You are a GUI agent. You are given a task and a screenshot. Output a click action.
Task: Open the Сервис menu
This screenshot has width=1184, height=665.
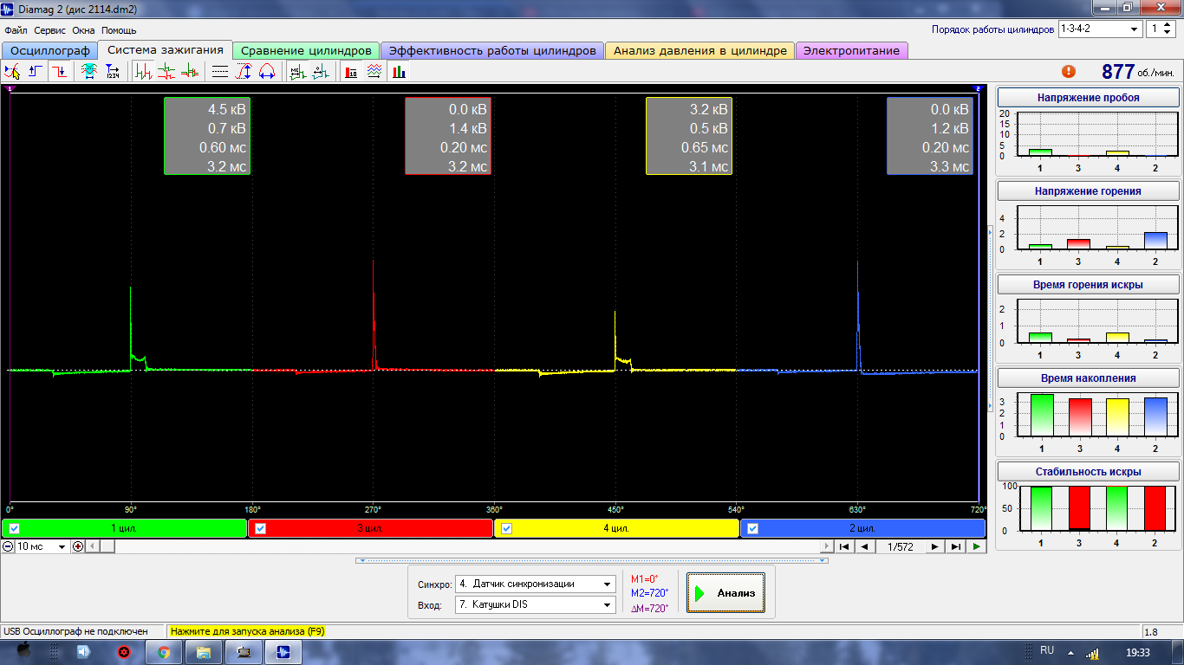coord(50,30)
